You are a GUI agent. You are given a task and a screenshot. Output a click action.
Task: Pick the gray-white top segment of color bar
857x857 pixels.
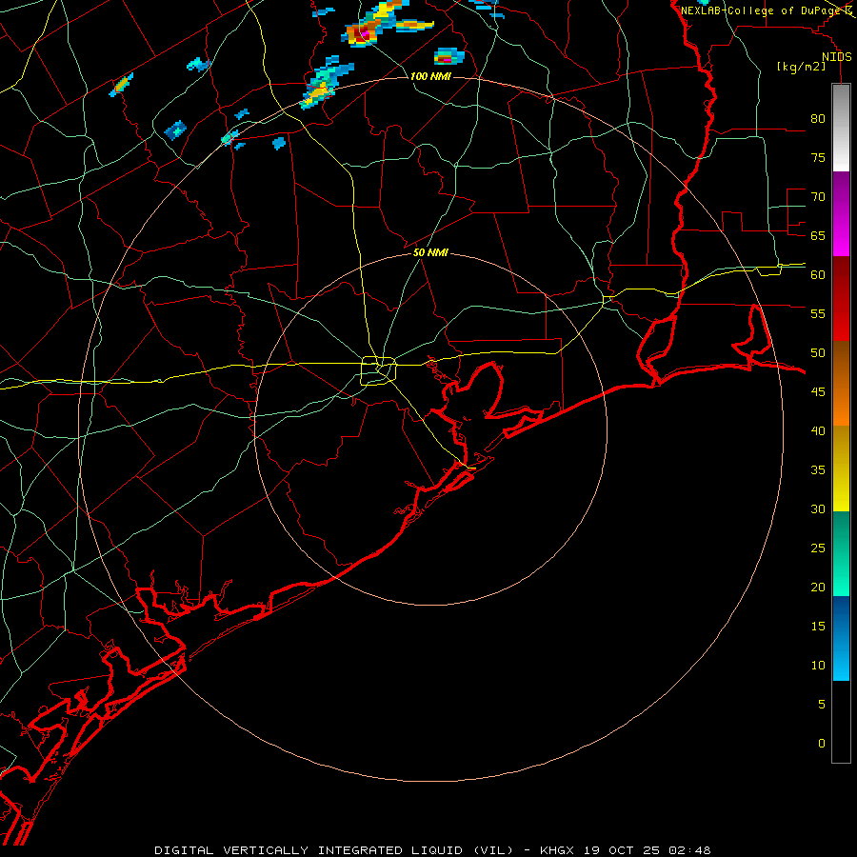[841, 128]
